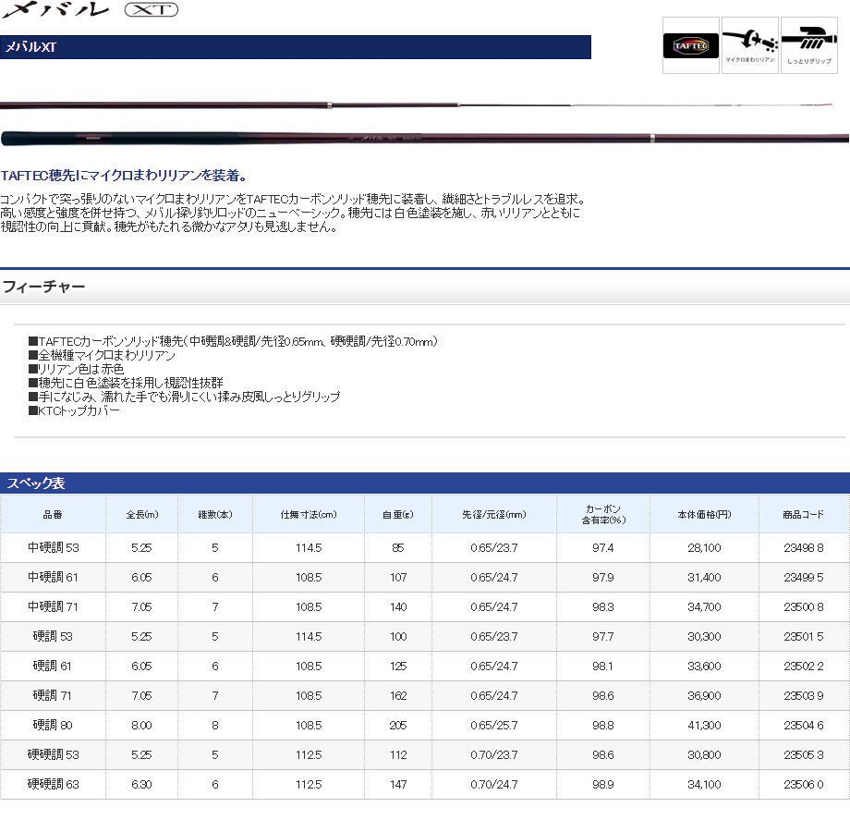Click the TAFTEC technology icon
The width and height of the screenshot is (850, 832).
[x=691, y=45]
